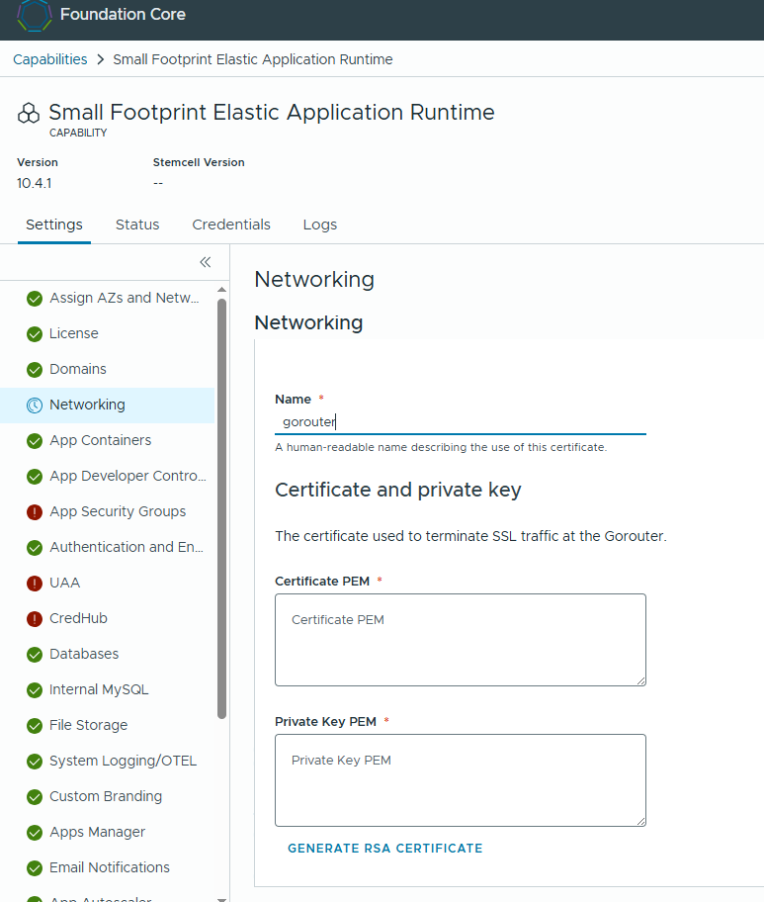Click green check icon beside Apps Manager

pyautogui.click(x=35, y=833)
